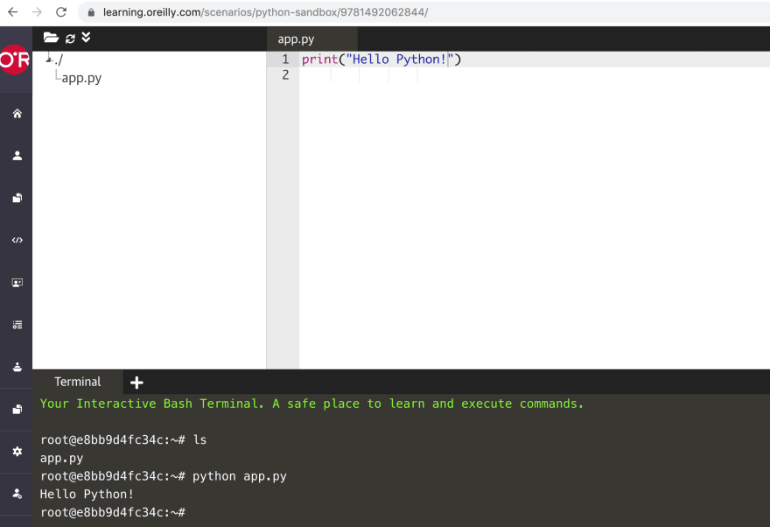Click the sidebar home icon

coord(17,114)
